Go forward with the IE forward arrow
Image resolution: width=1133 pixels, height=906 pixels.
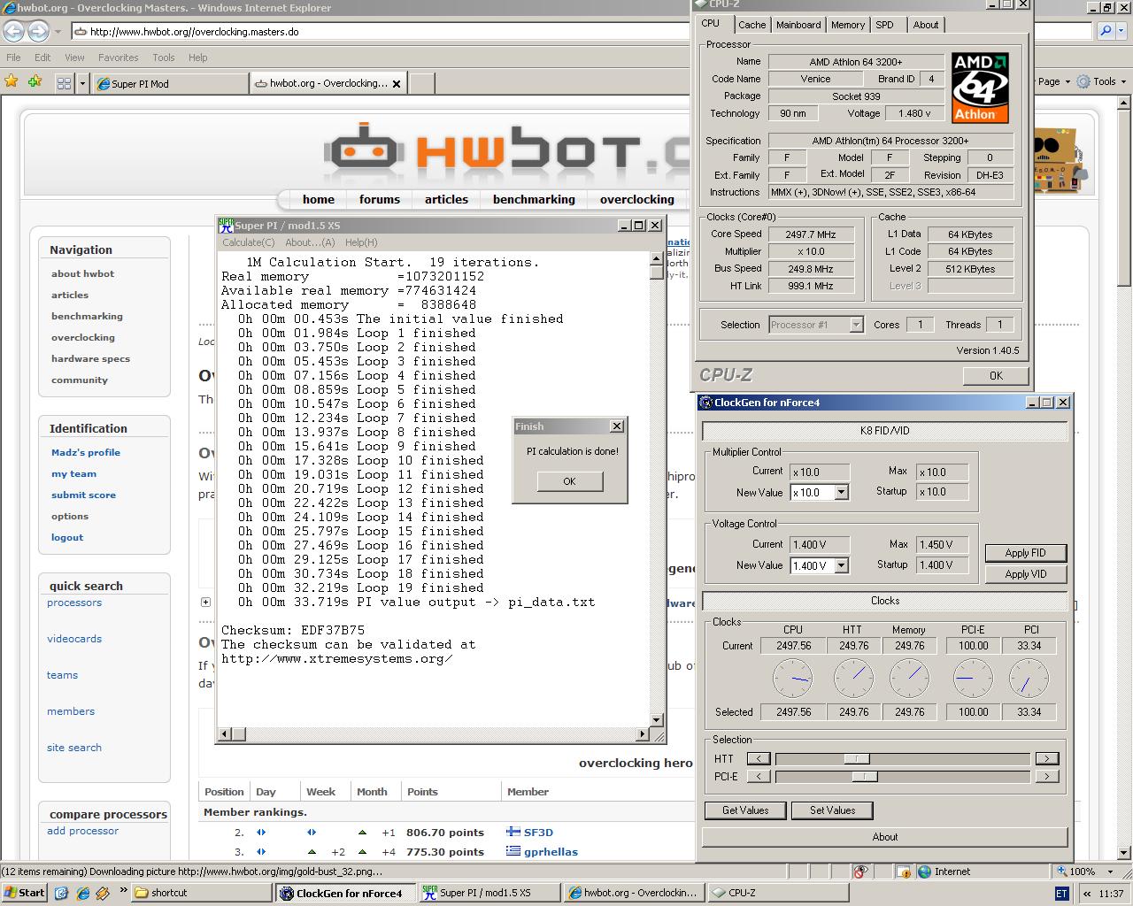[x=38, y=31]
